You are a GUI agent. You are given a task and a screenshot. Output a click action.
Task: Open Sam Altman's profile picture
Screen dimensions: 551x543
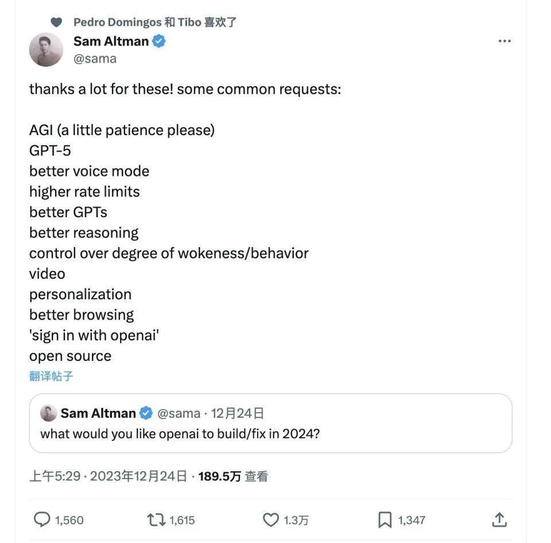[x=46, y=49]
